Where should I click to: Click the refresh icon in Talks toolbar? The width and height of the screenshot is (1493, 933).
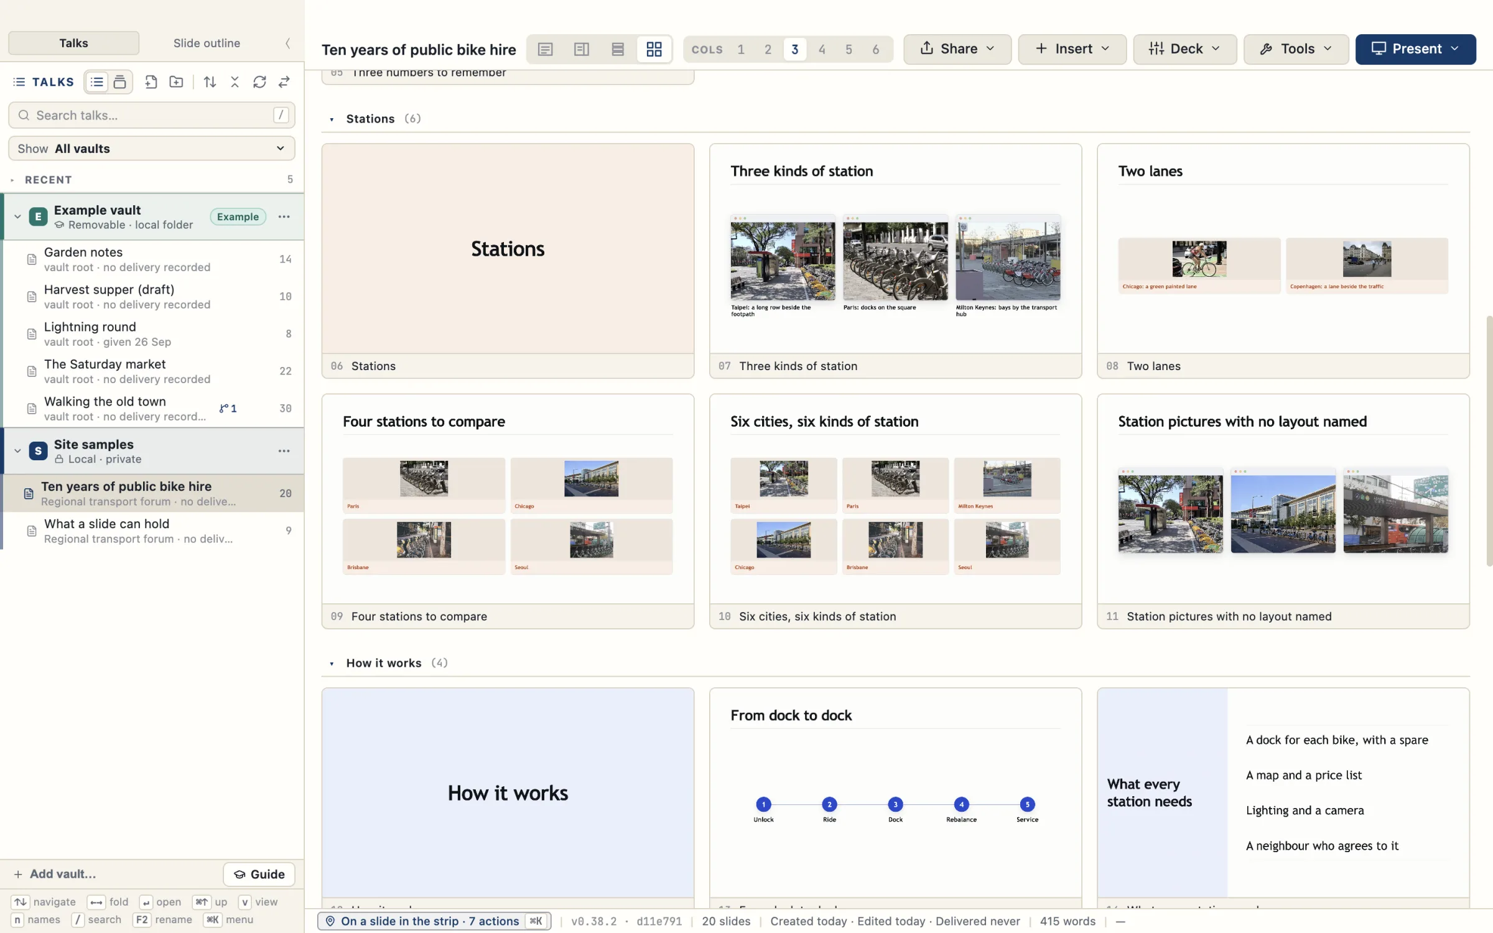259,82
